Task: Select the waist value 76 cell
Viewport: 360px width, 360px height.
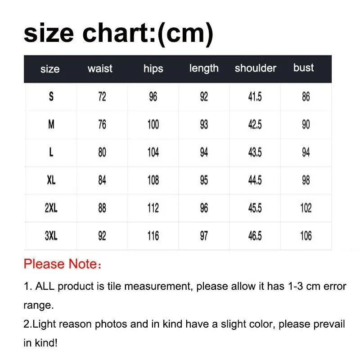Action: point(102,125)
